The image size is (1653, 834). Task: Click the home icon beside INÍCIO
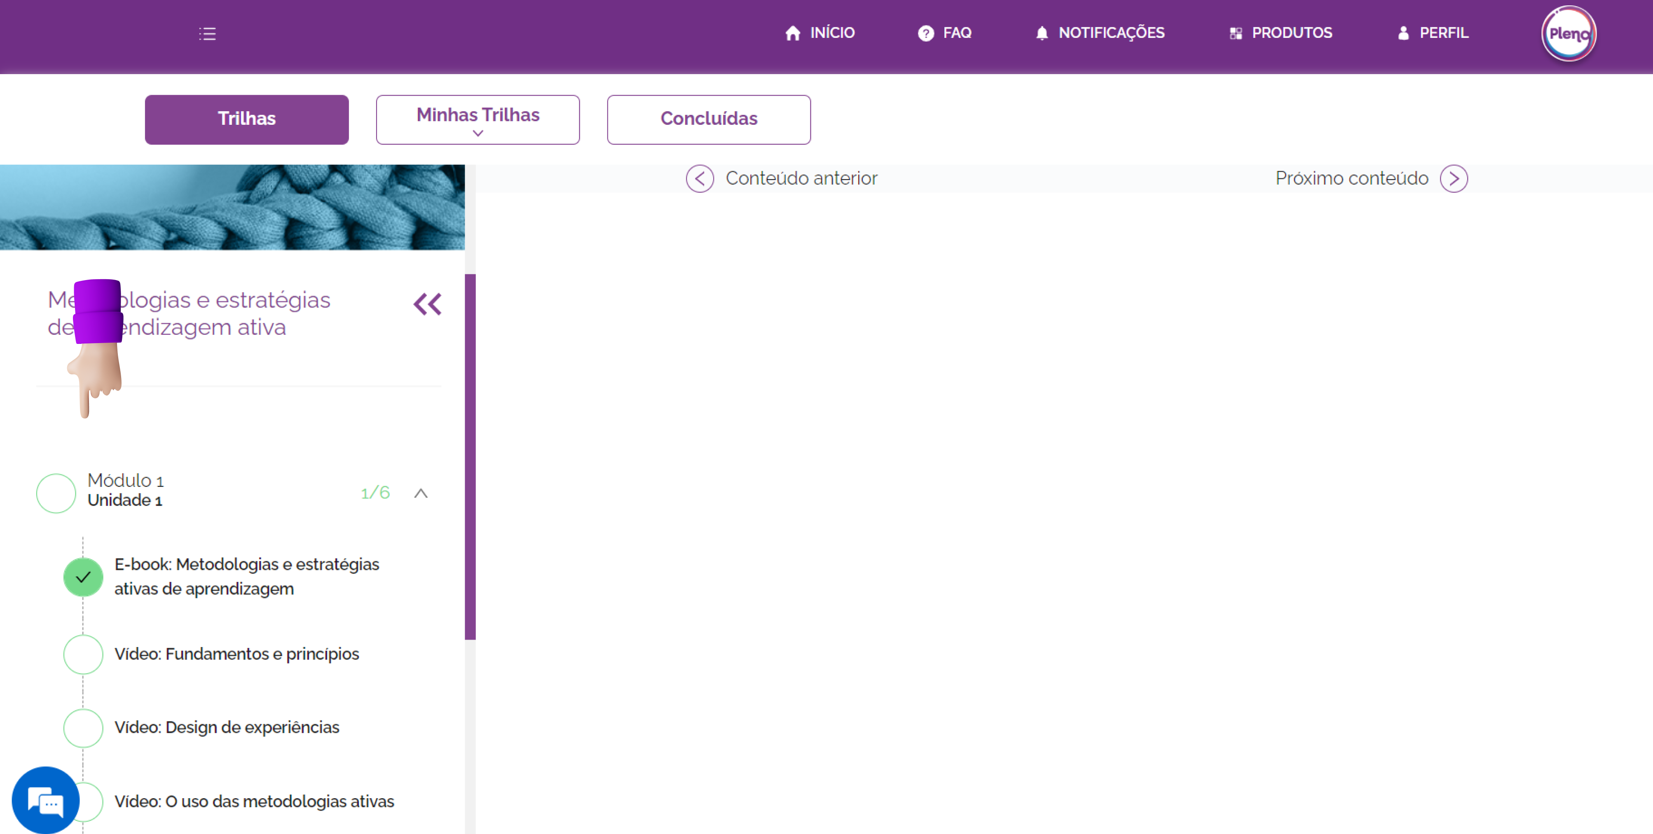(792, 33)
